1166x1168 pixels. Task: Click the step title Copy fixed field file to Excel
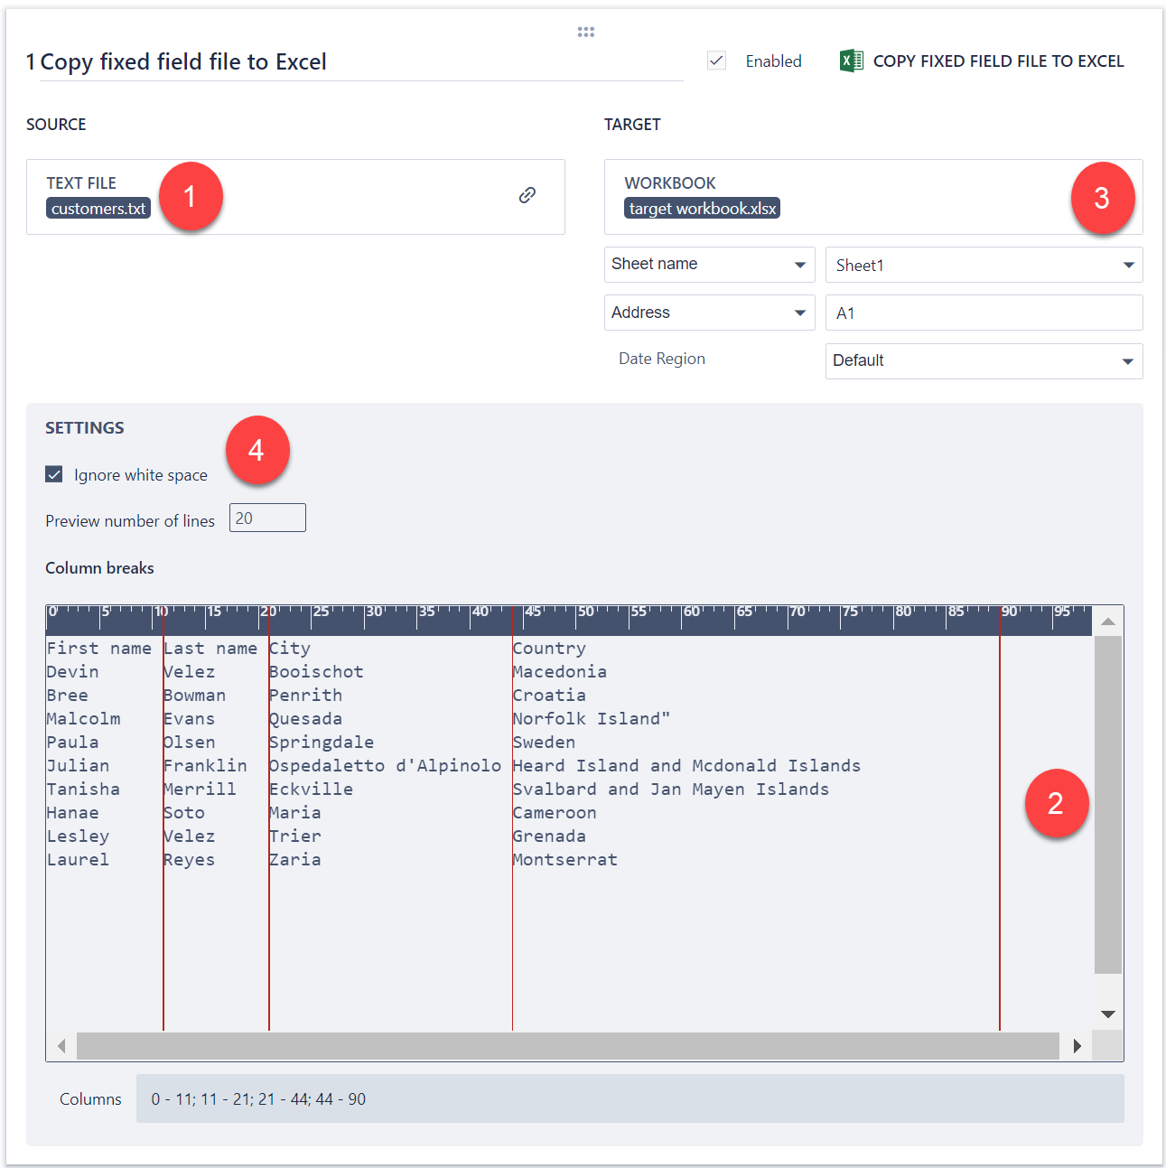pos(183,62)
